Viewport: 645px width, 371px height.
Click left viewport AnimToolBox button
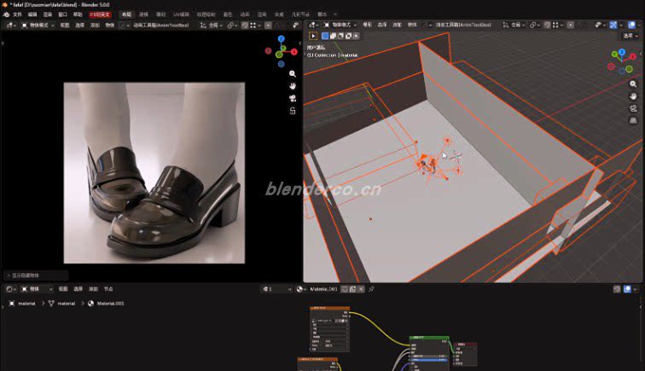[161, 25]
